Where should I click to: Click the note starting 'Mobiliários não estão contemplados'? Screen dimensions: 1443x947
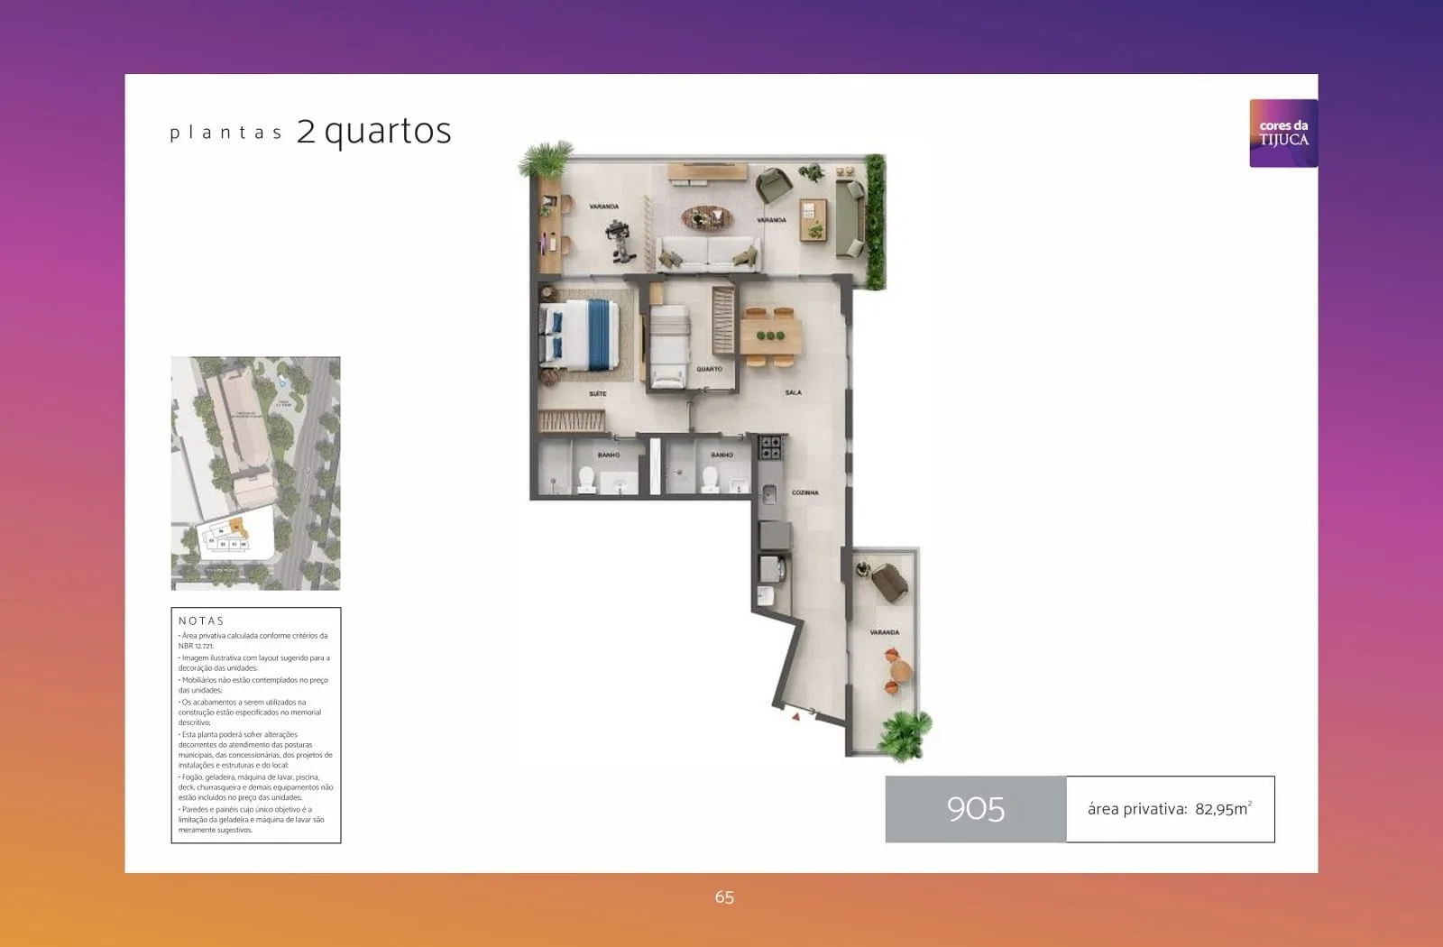[253, 685]
